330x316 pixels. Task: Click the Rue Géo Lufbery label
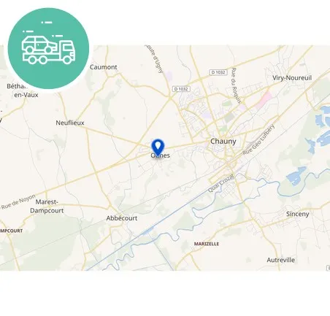tap(258, 139)
